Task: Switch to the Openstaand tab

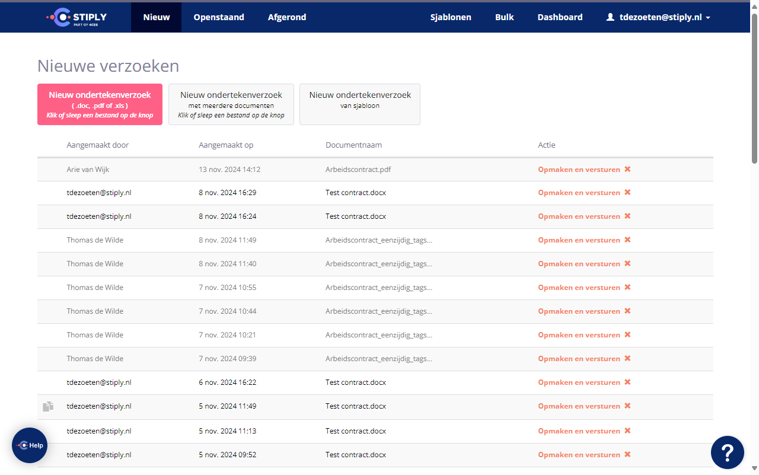Action: click(x=219, y=17)
